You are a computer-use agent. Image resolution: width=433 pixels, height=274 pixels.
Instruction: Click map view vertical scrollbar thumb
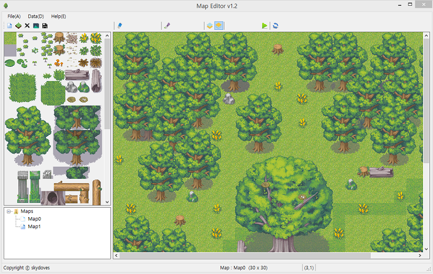point(426,101)
